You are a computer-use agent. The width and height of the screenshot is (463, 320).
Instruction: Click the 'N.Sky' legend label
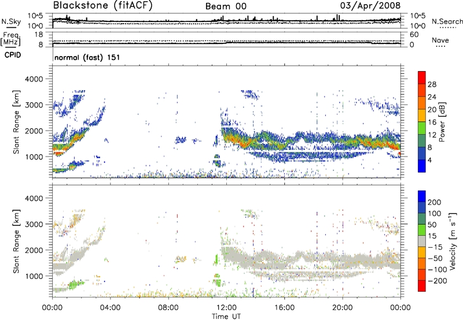coord(11,21)
